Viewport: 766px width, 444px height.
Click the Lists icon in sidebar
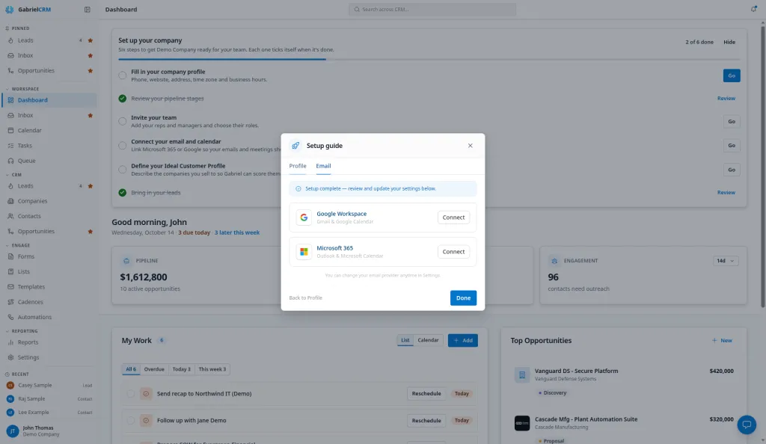click(10, 272)
